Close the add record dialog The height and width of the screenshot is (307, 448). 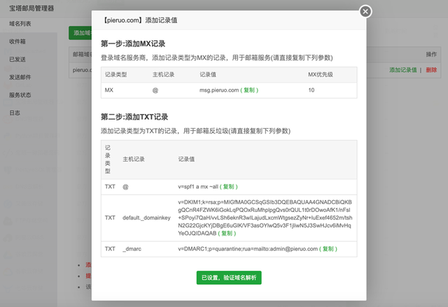(x=365, y=11)
